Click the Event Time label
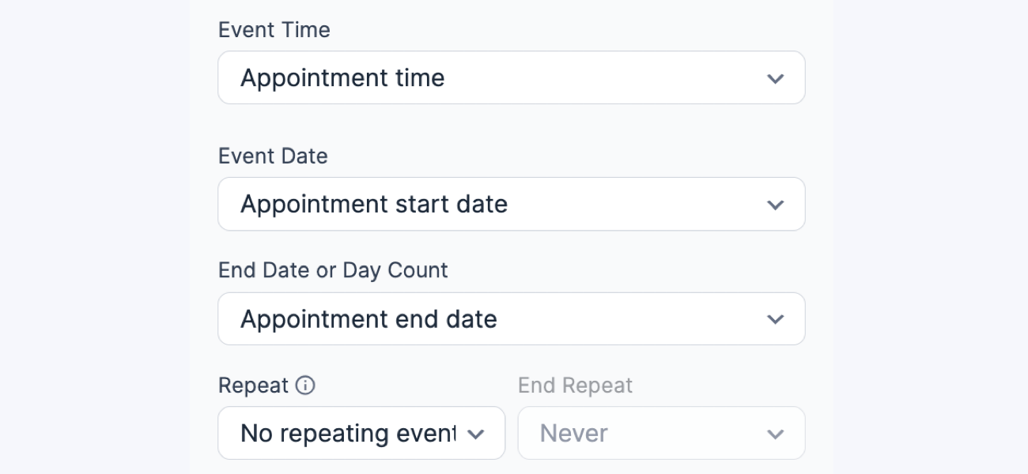This screenshot has height=474, width=1028. pos(273,30)
